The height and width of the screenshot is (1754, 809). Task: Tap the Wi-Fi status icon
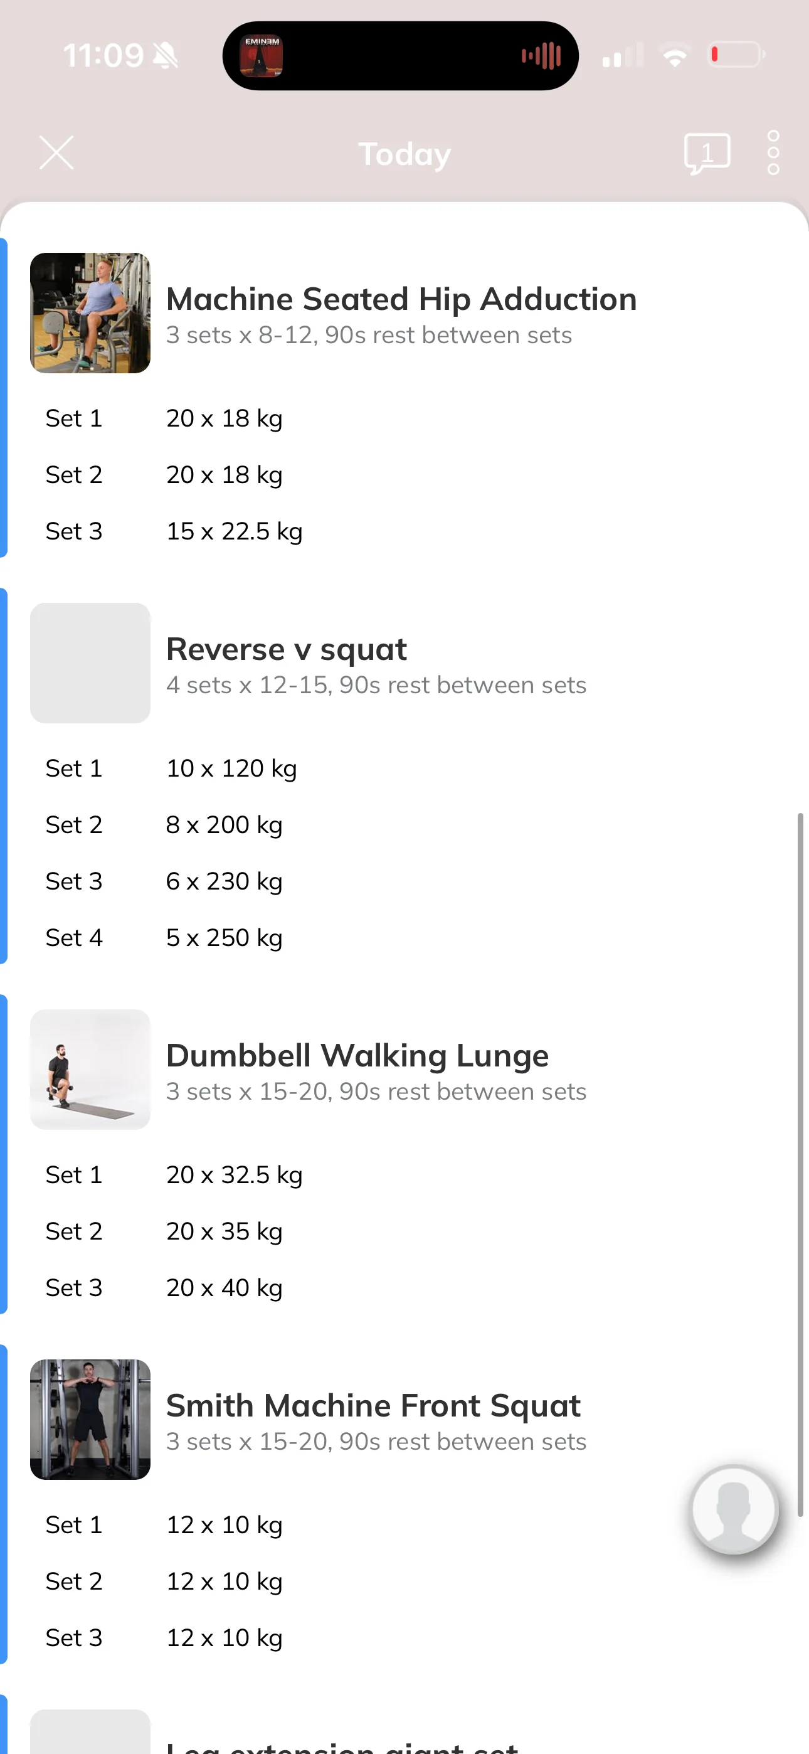click(x=675, y=55)
